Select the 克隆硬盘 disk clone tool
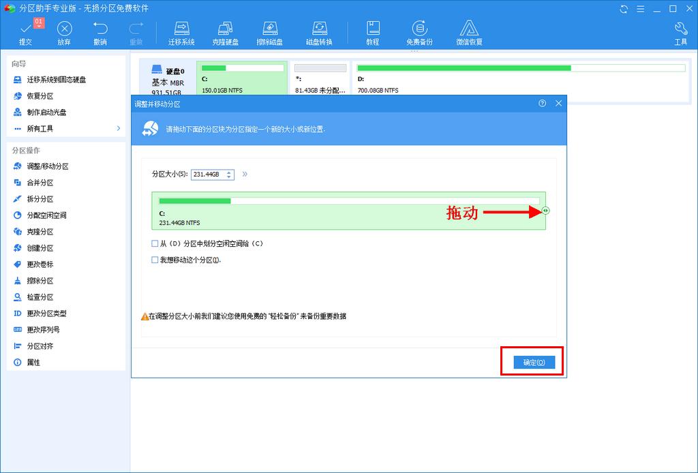698x473 pixels. click(225, 32)
